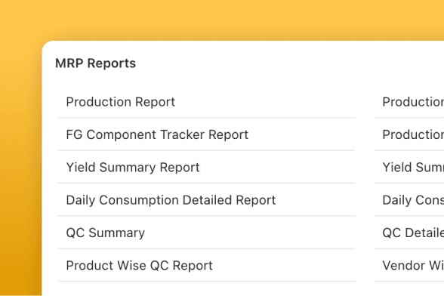Open the QC Detailed report link
This screenshot has height=296, width=444.
[x=413, y=233]
